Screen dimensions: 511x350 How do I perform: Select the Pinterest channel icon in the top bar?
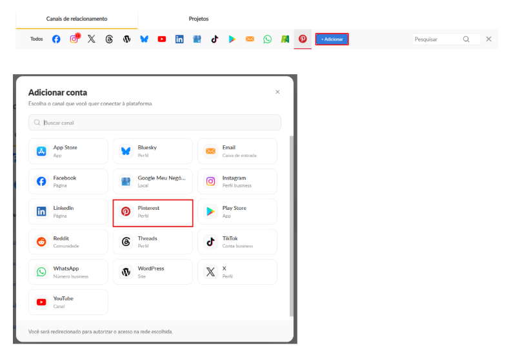pyautogui.click(x=303, y=39)
